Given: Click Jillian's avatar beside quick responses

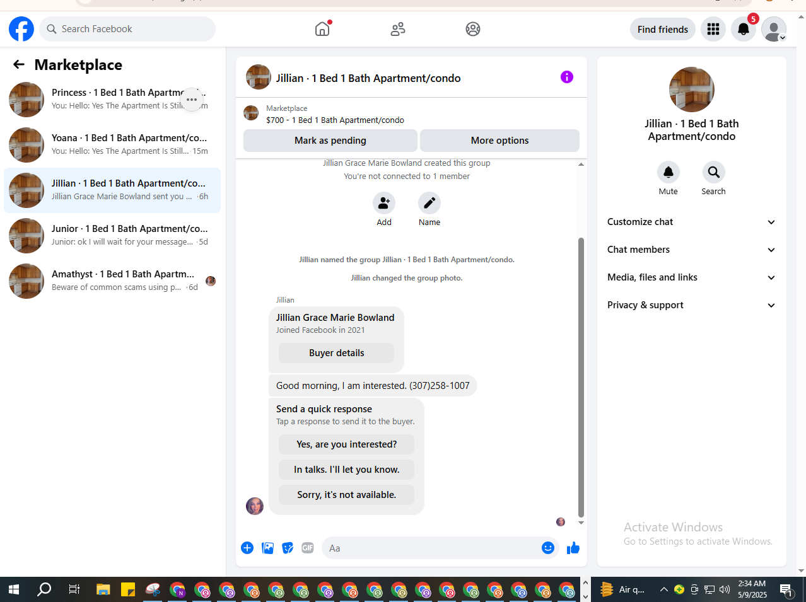Looking at the screenshot, I should point(255,506).
